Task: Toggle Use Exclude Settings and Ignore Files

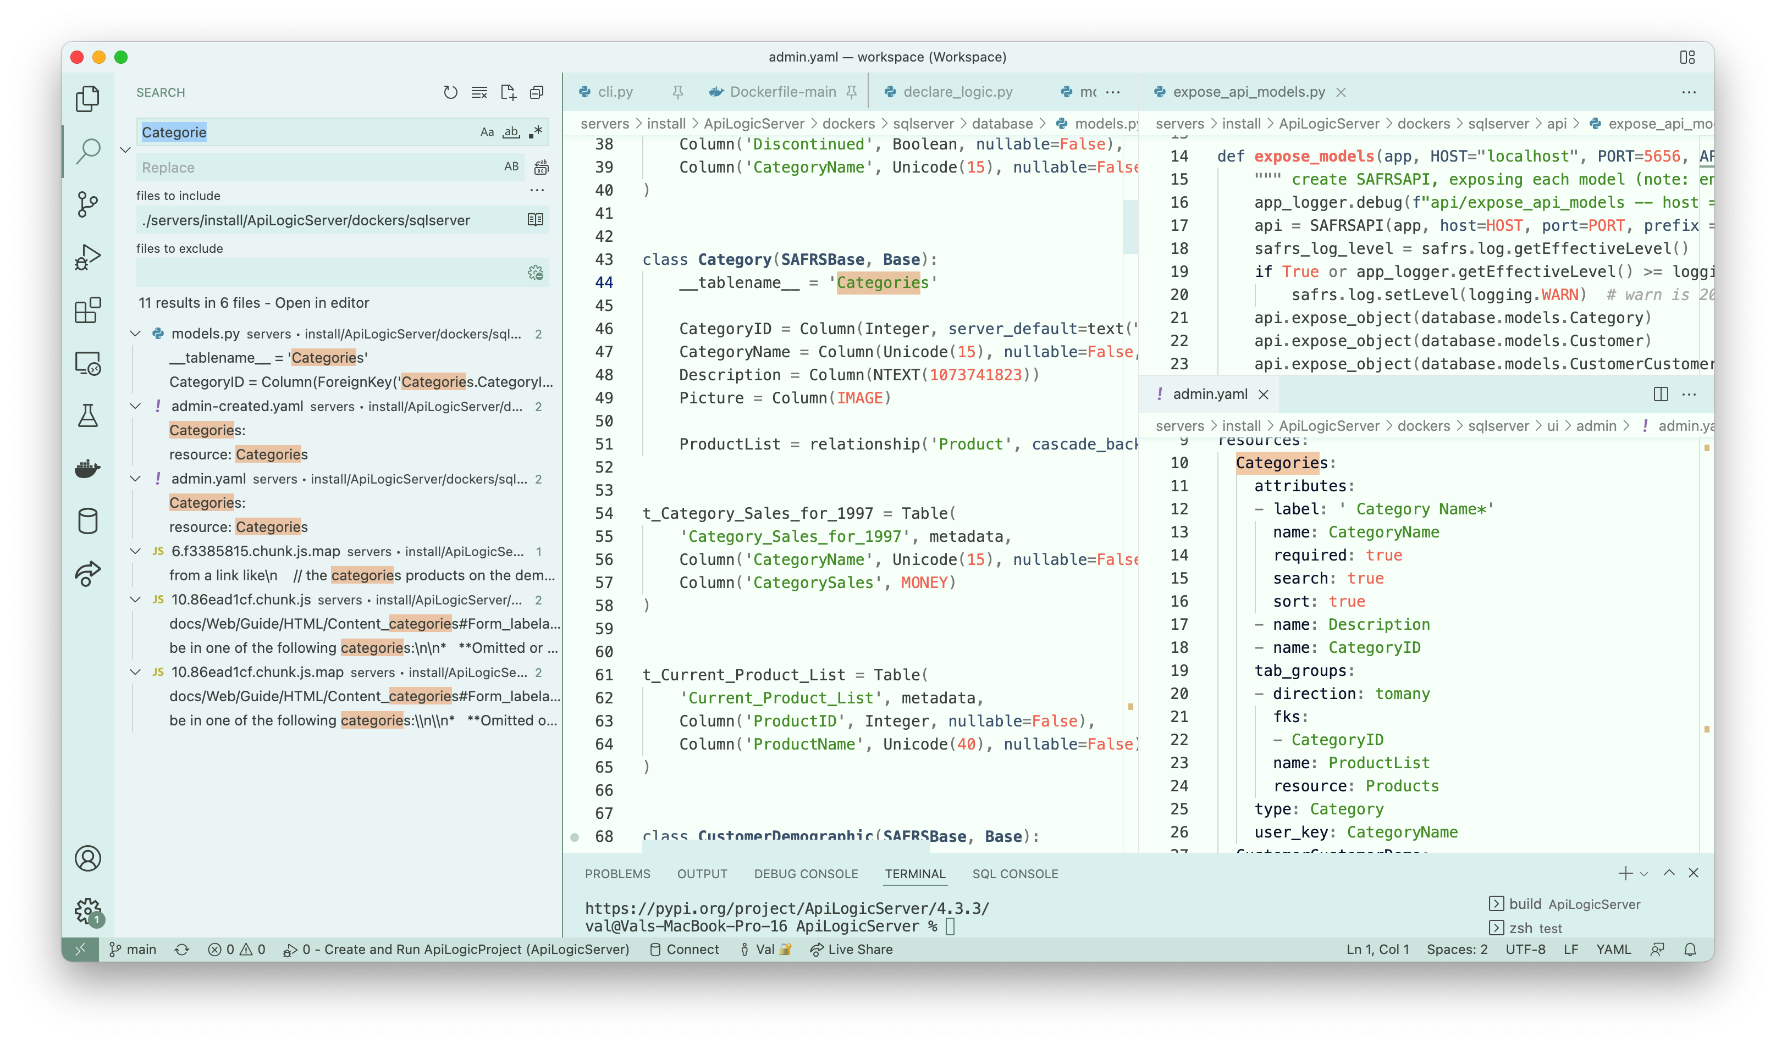Action: click(x=536, y=273)
